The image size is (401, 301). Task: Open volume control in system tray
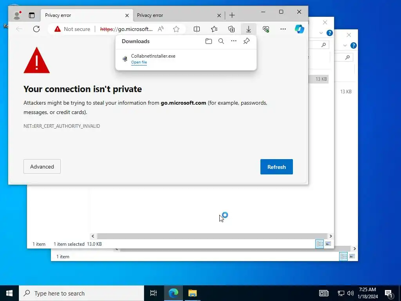(x=350, y=293)
